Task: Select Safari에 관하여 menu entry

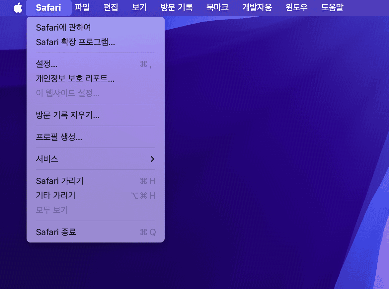Action: (63, 28)
